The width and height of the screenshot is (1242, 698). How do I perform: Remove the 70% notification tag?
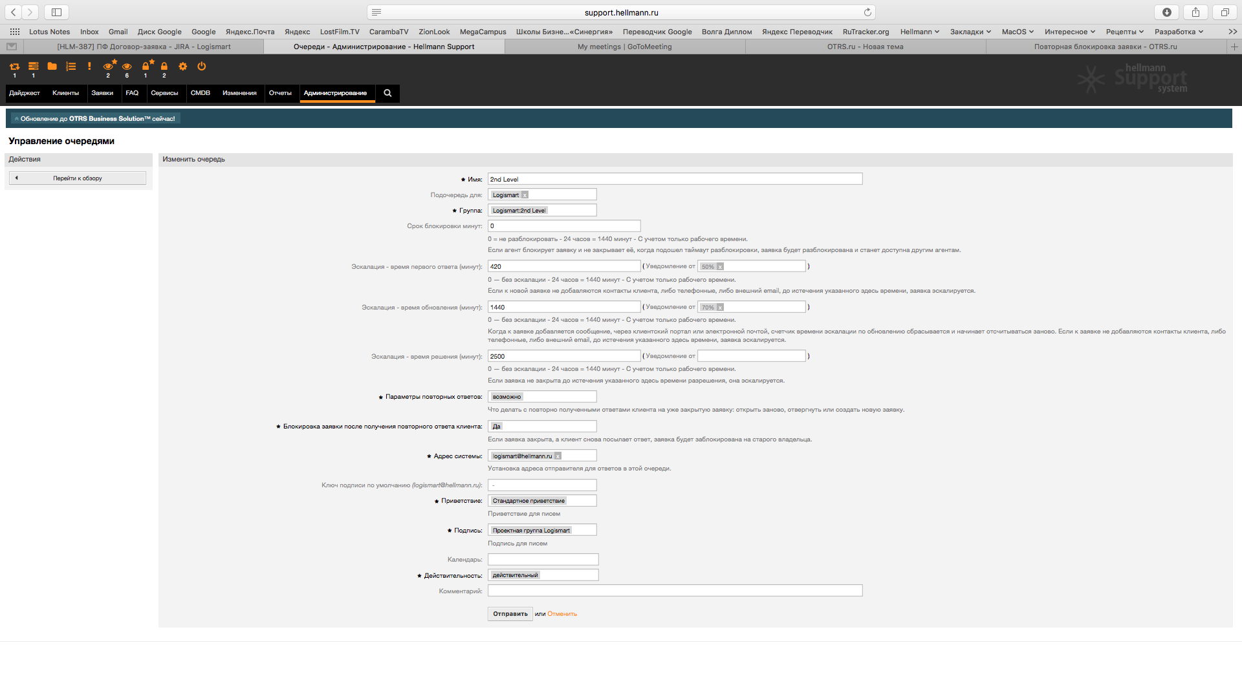720,308
